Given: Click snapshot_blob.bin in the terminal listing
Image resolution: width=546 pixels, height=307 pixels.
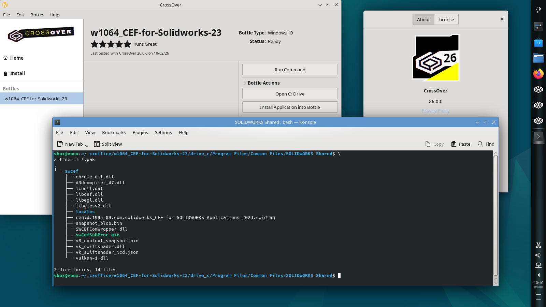Looking at the screenshot, I should [99, 223].
